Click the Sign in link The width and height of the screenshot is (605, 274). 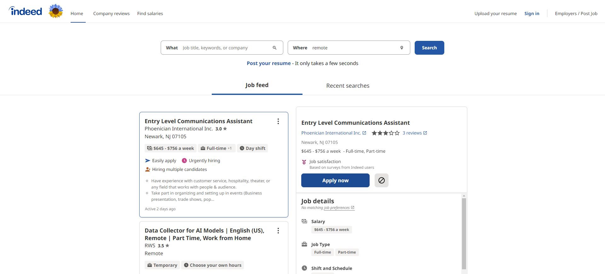click(532, 14)
